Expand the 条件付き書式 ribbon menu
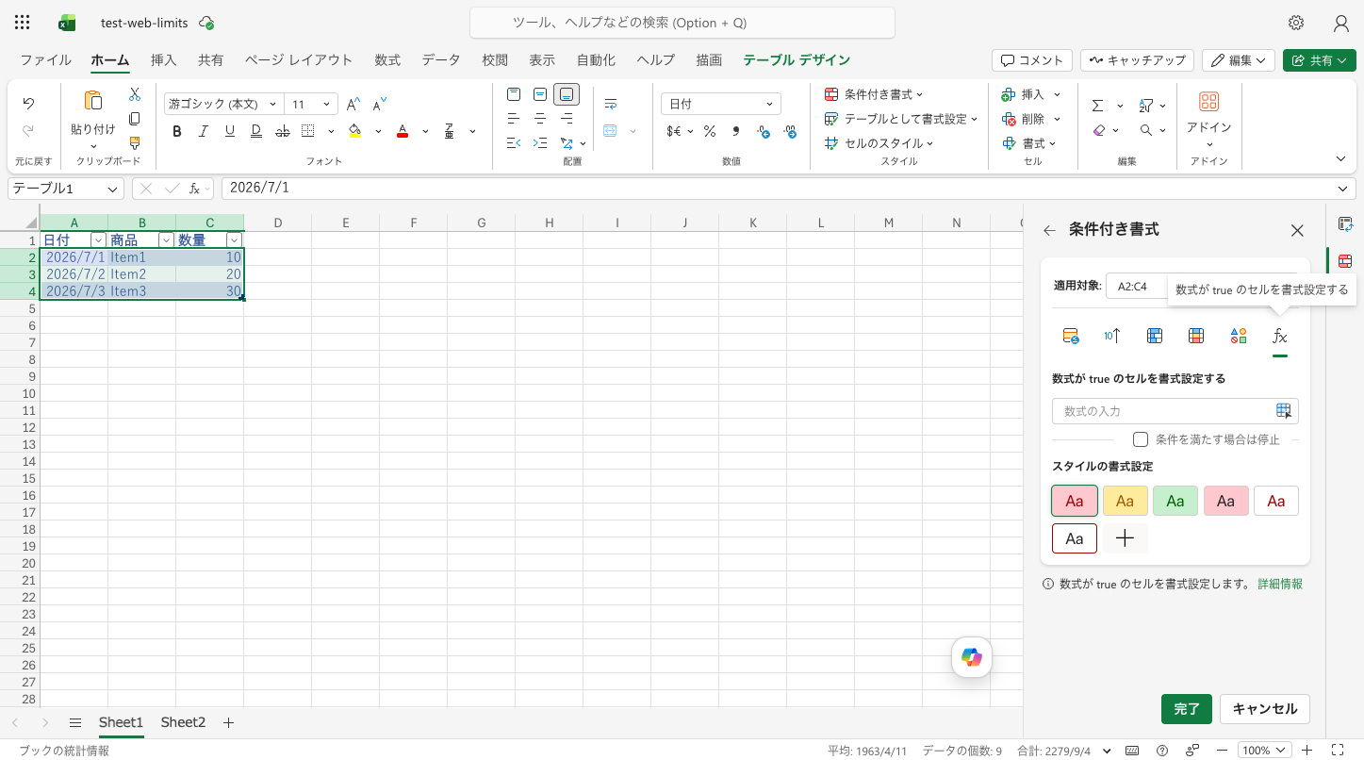This screenshot has width=1364, height=760. pyautogui.click(x=874, y=94)
